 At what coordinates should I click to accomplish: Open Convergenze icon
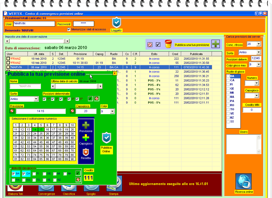click(46, 188)
